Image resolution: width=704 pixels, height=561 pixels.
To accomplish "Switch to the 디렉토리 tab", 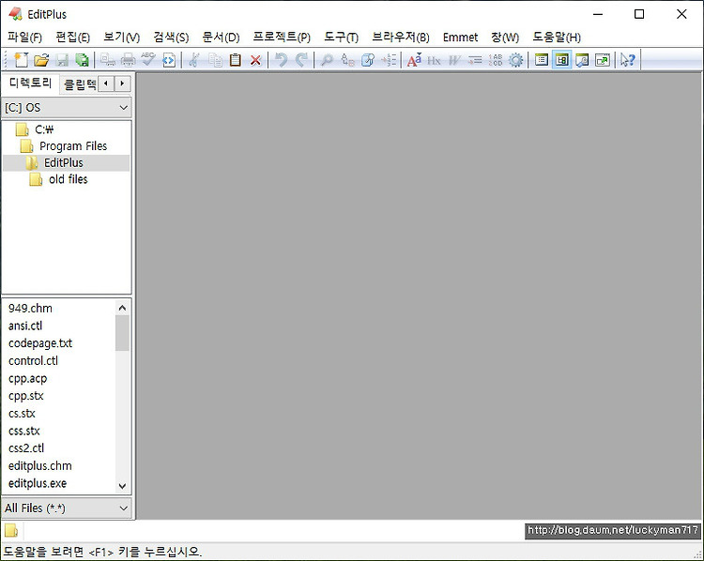I will point(31,83).
